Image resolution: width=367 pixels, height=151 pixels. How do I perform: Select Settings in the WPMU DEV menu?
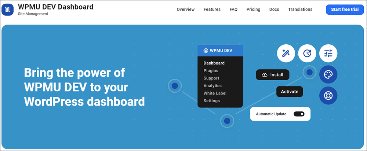point(212,101)
